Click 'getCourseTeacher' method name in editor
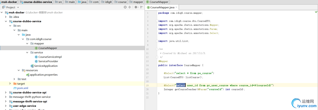Screen dimensions: 318x110 pos(185,89)
